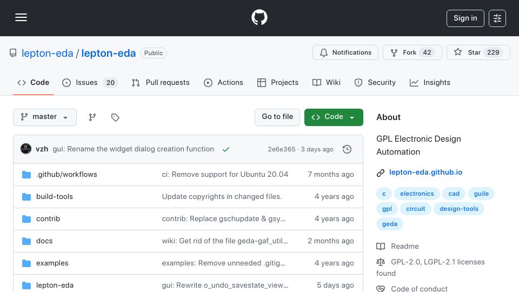The height and width of the screenshot is (292, 519).
Task: Select the 'electronics' topic tag
Action: 417,194
